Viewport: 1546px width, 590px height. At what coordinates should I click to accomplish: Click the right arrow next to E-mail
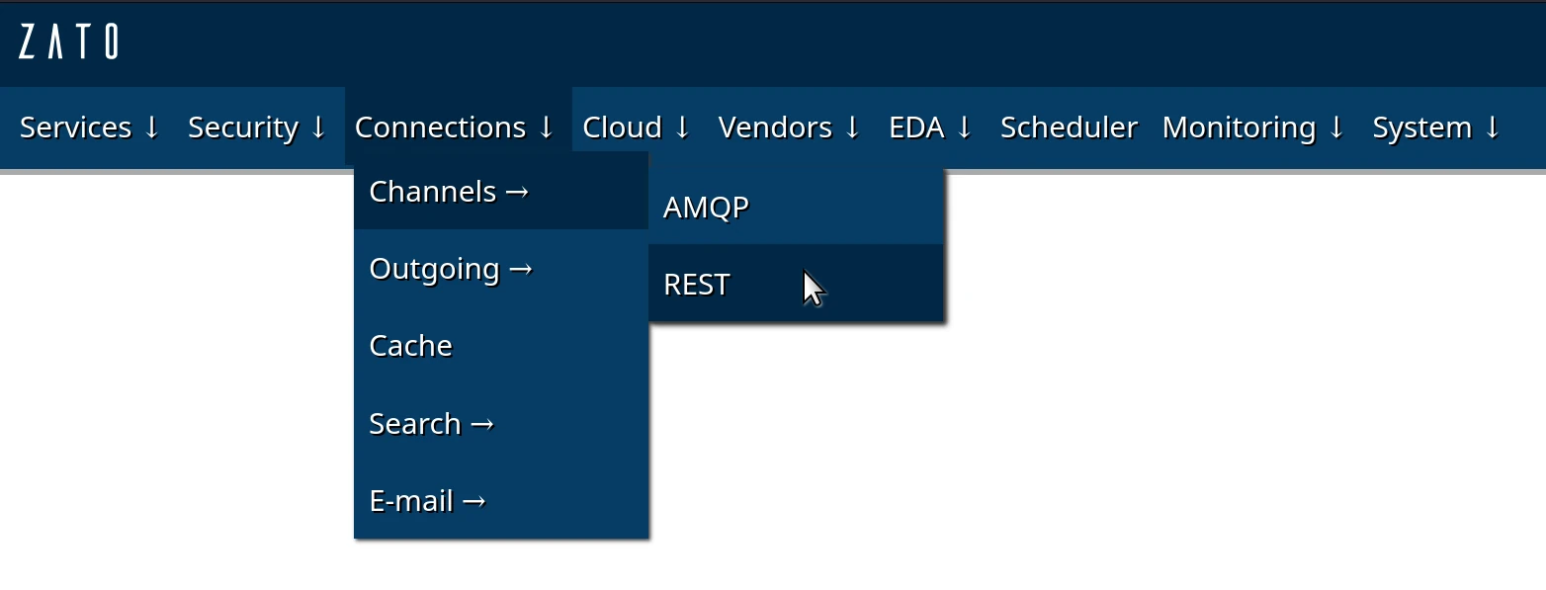point(474,501)
